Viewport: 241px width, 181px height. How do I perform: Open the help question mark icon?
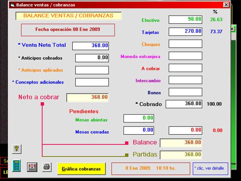pos(17,149)
